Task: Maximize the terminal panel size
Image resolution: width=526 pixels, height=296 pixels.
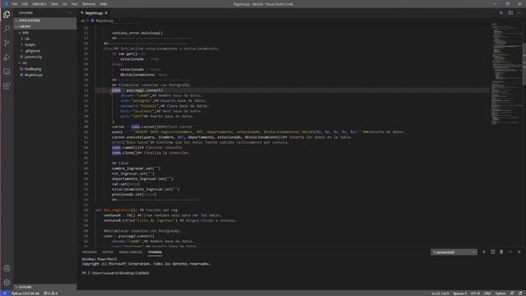Action: tap(510, 252)
